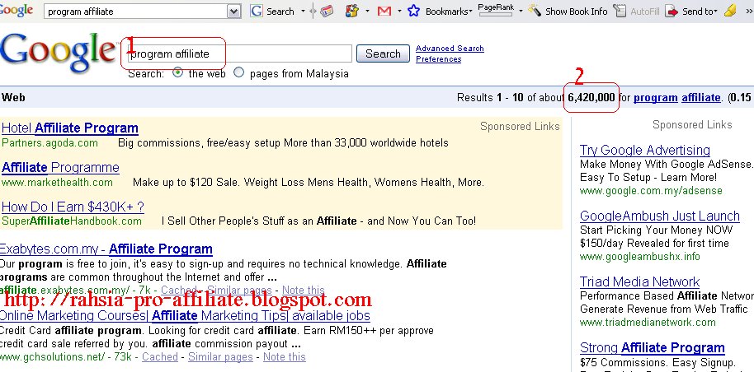
Task: Click the Google toolbar Search G icon
Action: pyautogui.click(x=257, y=11)
